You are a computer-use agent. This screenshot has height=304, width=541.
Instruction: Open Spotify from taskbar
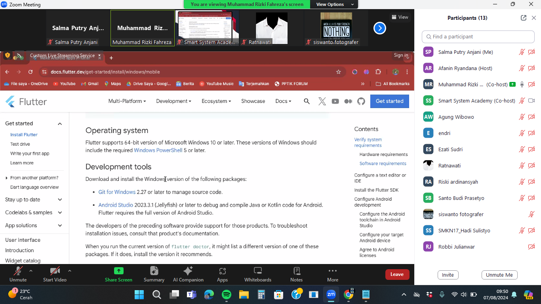[x=226, y=294]
